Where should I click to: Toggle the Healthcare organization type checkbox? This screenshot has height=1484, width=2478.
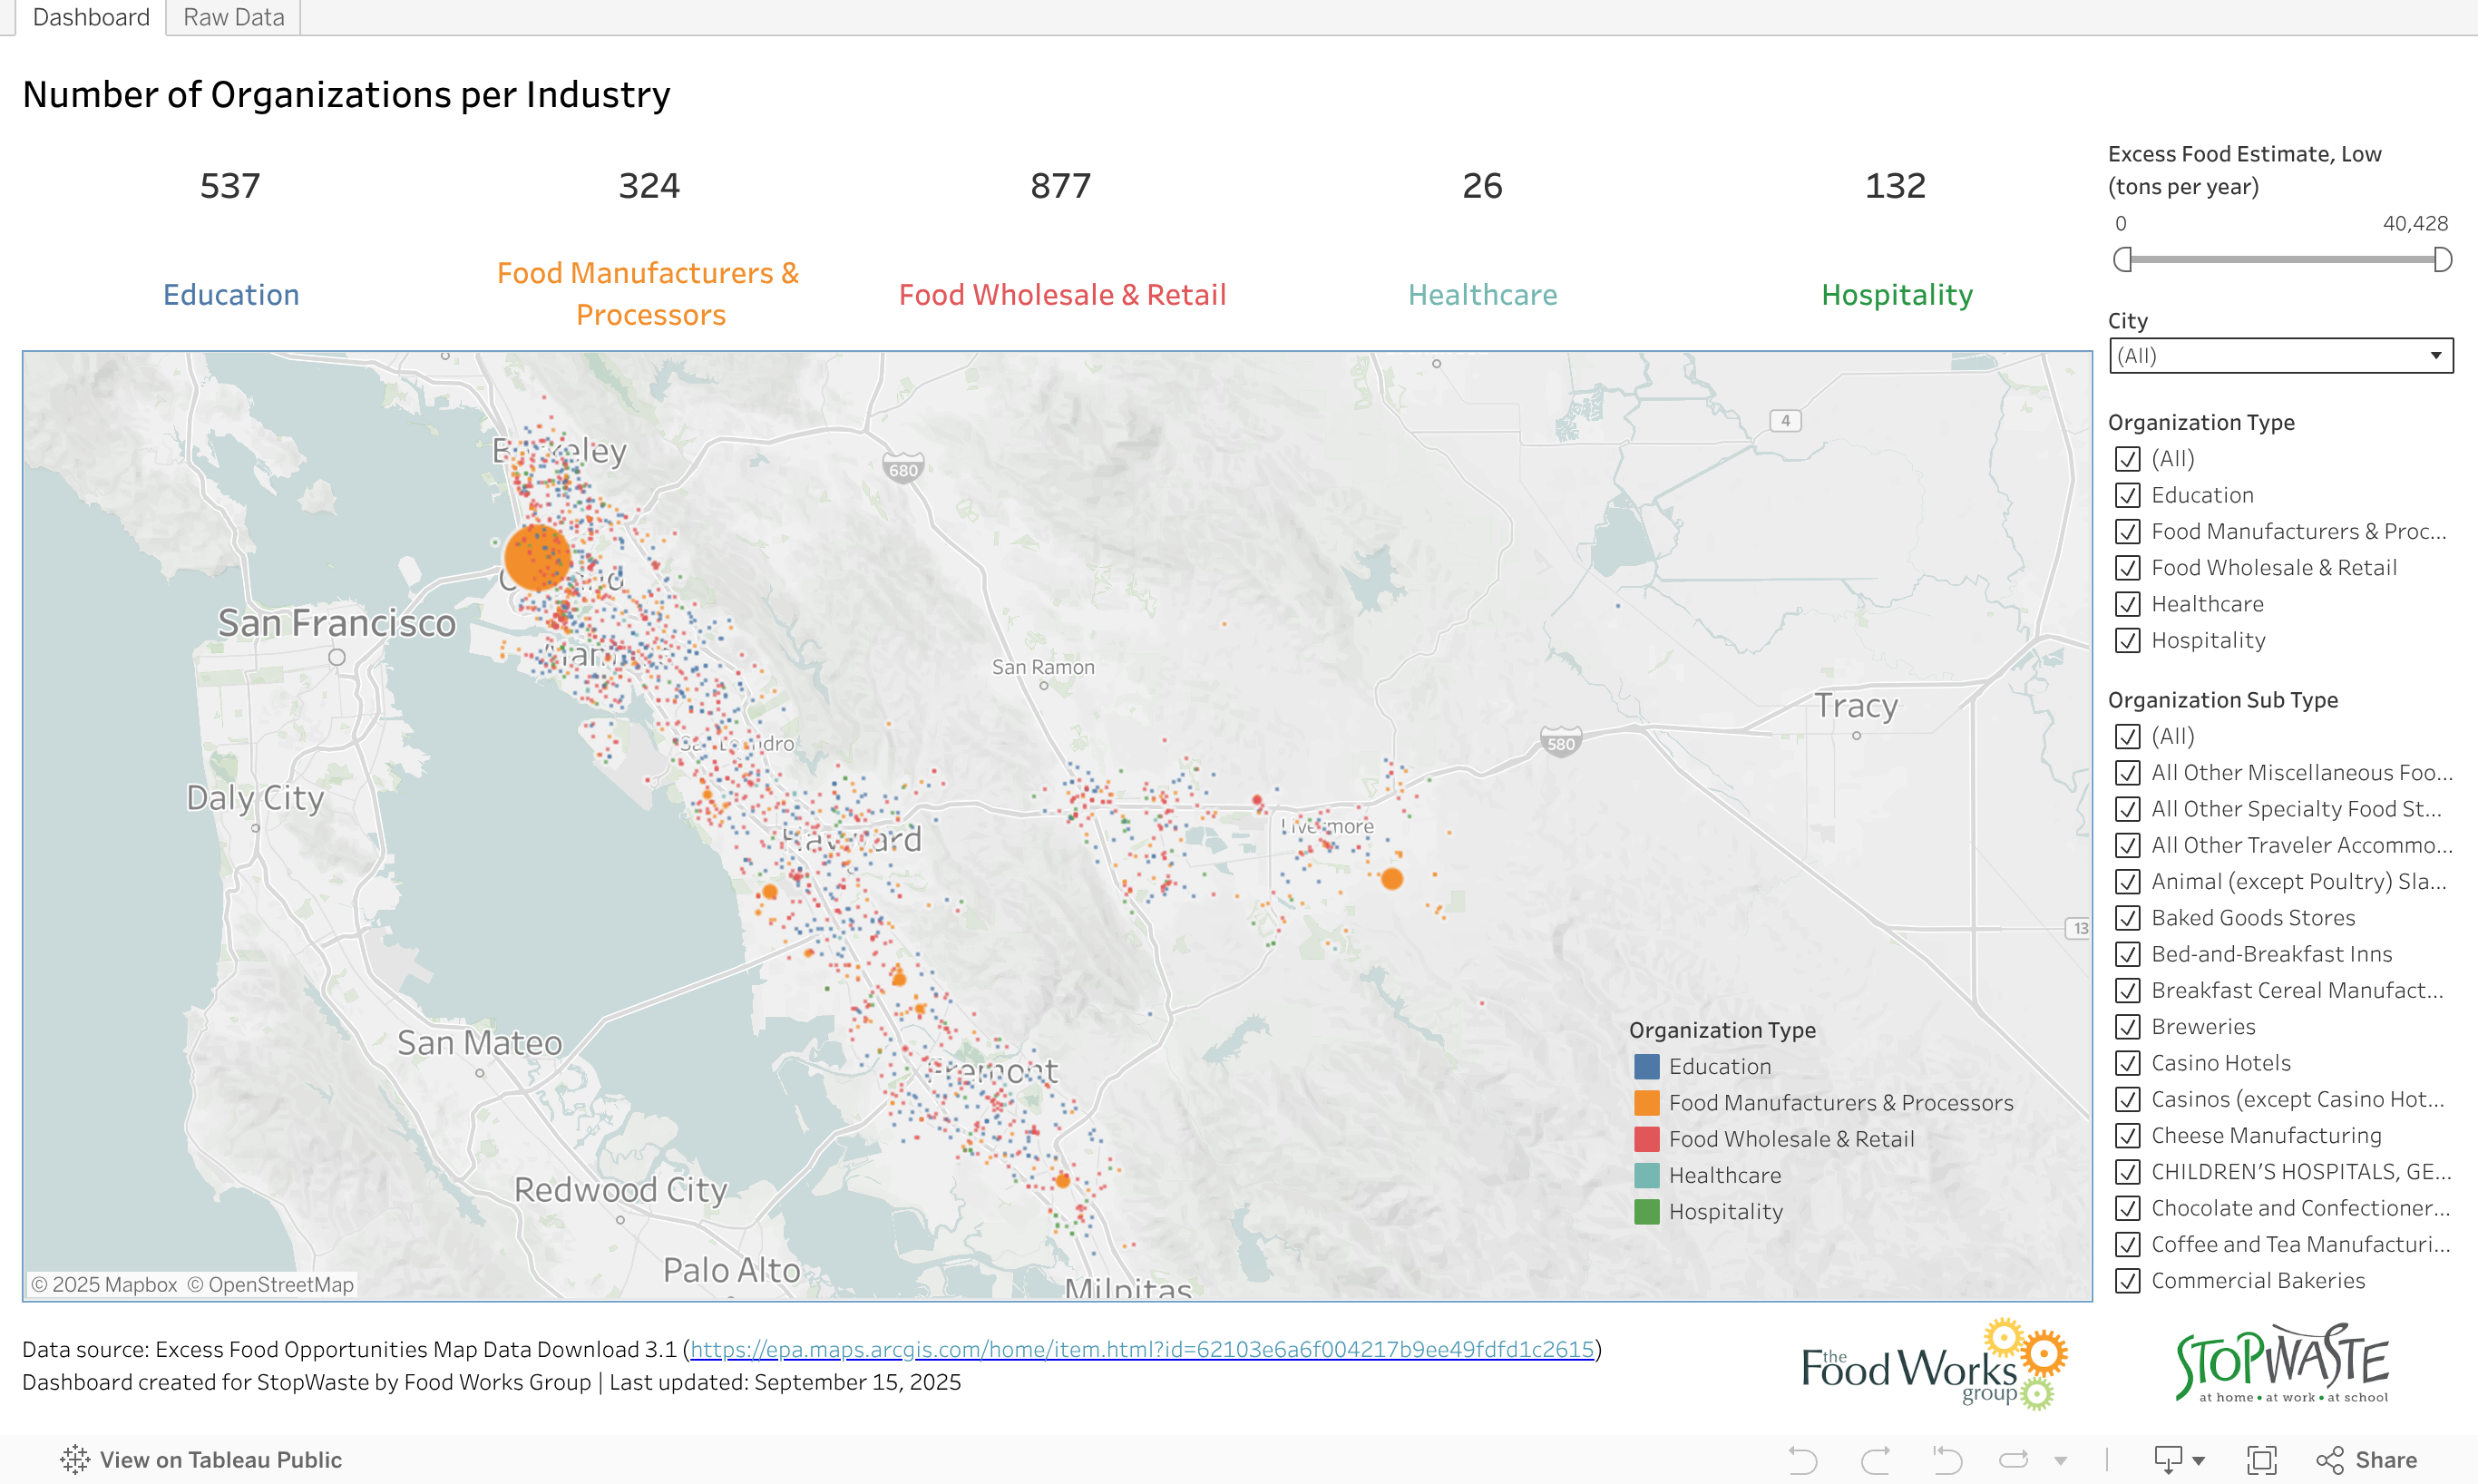[2127, 604]
